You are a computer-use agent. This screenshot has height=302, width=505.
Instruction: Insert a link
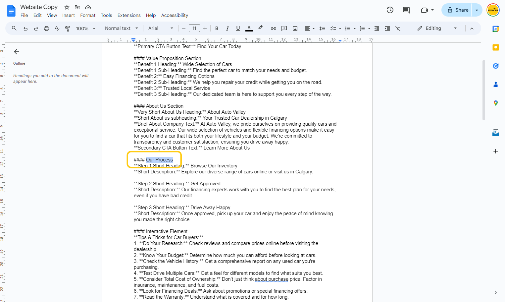[x=274, y=29]
